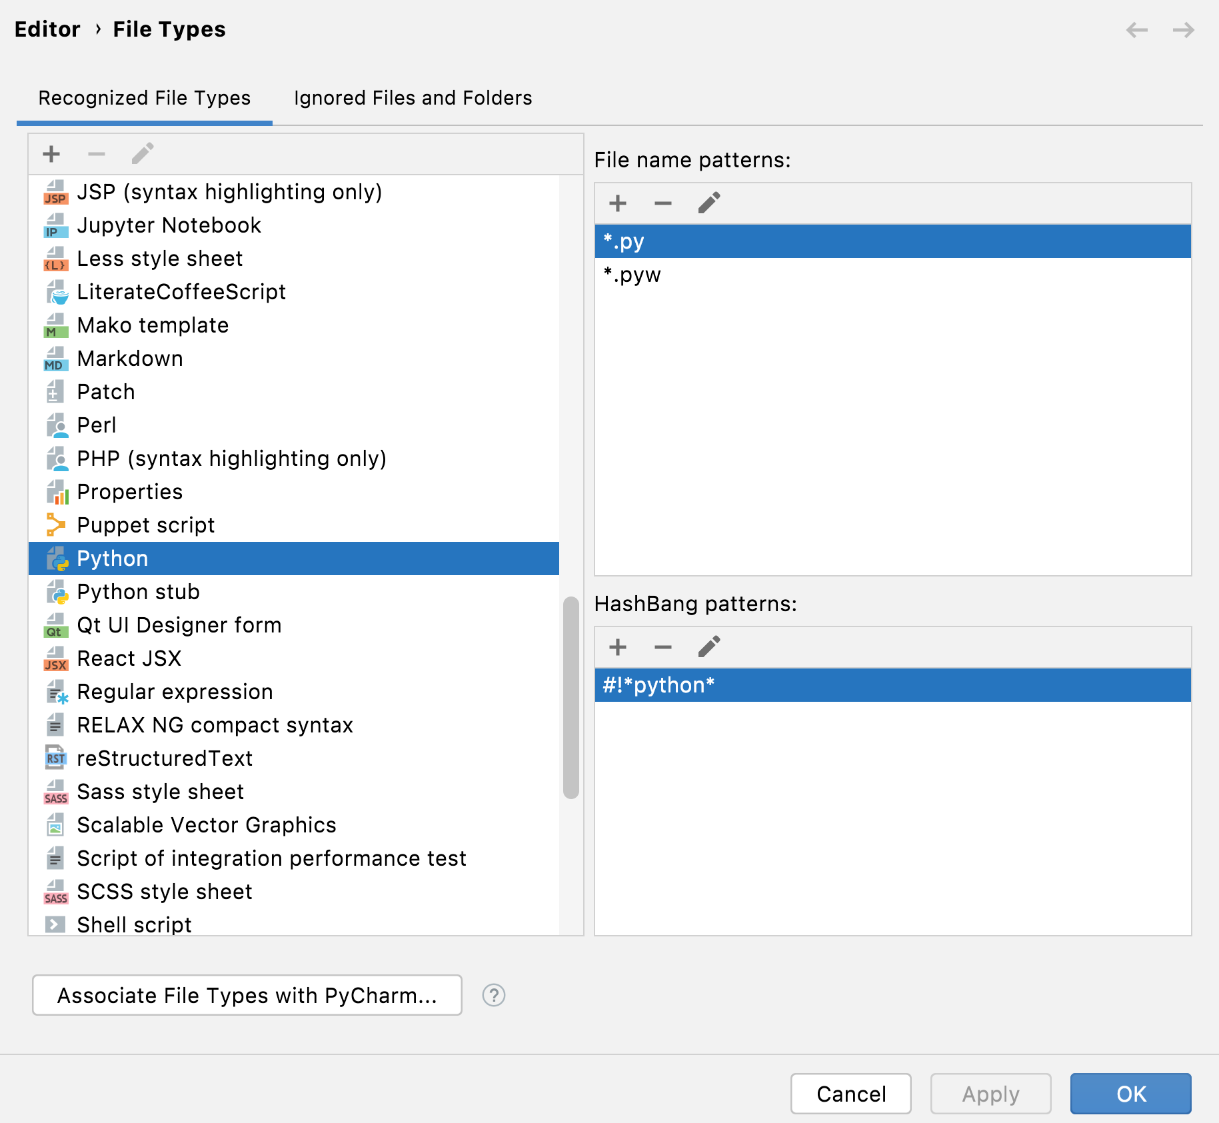Add a new HashBang pattern

(x=617, y=646)
